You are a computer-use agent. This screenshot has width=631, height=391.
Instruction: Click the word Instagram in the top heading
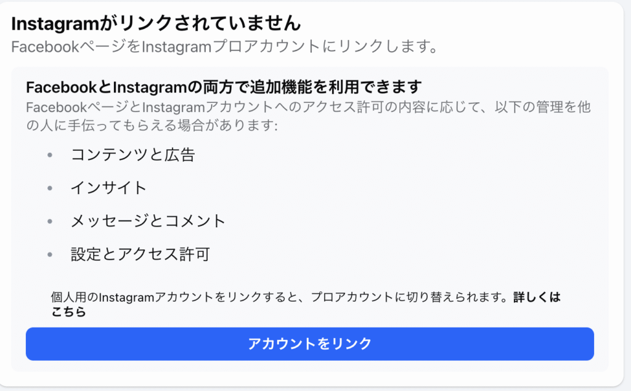point(55,24)
